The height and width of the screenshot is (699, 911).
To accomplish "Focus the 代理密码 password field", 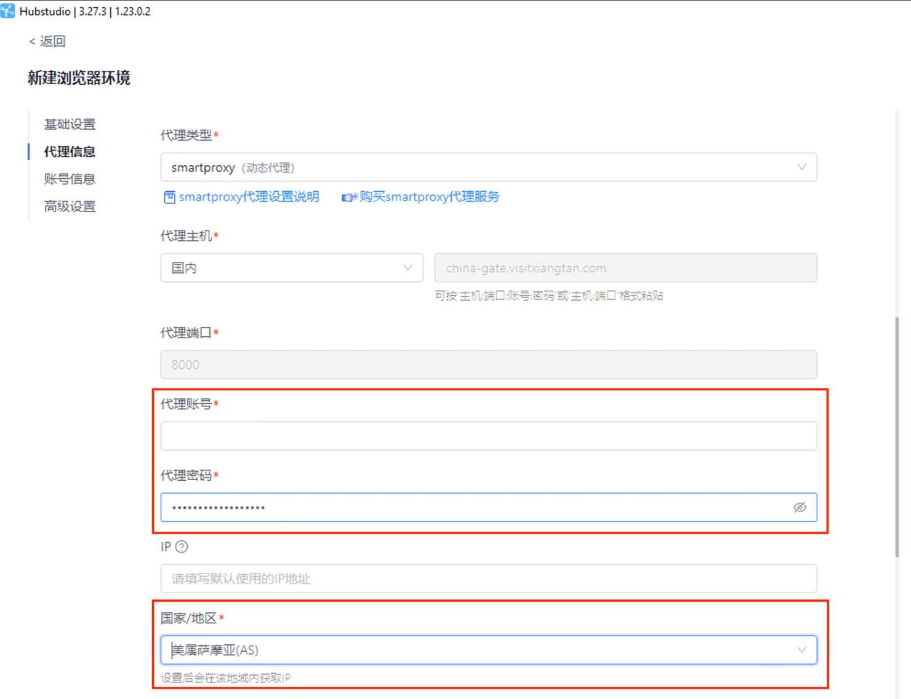I will pos(474,507).
